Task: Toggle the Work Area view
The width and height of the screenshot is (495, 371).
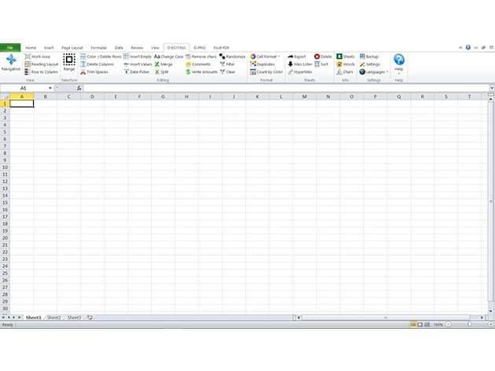Action: (38, 56)
